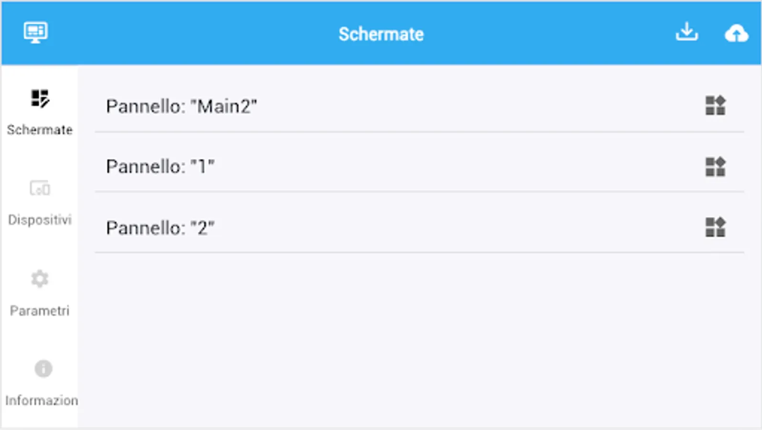Click the Parametri gear icon
This screenshot has width=762, height=430.
click(40, 279)
